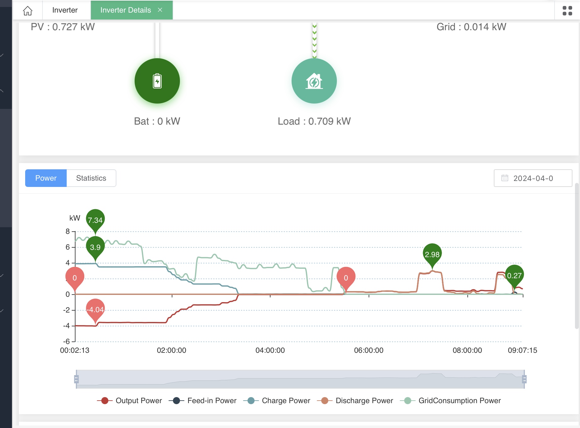
Task: Hide GridConsumption Power series
Action: pyautogui.click(x=450, y=401)
